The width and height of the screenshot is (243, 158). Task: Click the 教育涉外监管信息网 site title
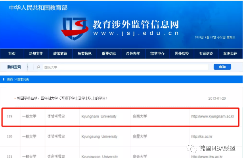(136, 24)
